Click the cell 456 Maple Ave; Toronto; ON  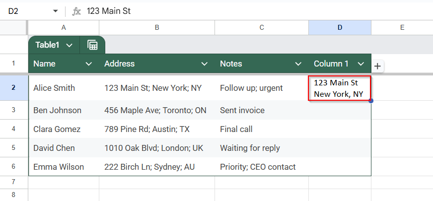coord(157,110)
